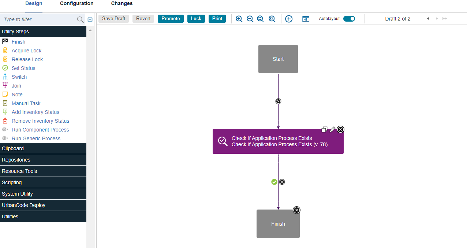
Task: Toggle the Autolayout switch
Action: tap(349, 18)
